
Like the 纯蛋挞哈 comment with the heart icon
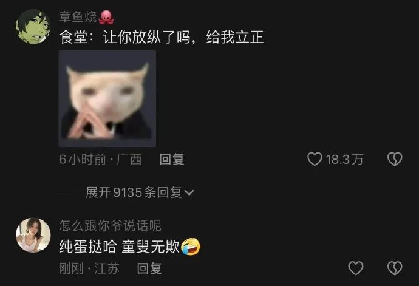(x=356, y=268)
